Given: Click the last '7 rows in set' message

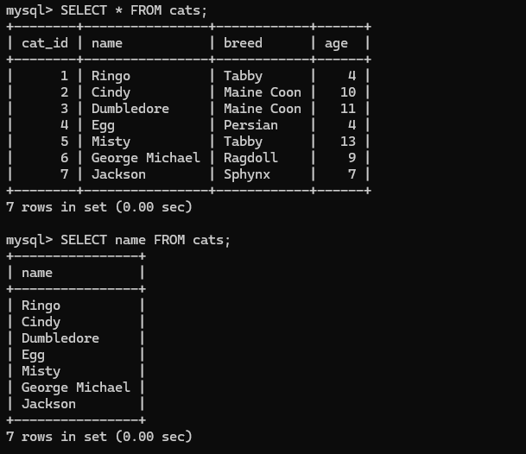Looking at the screenshot, I should point(99,437).
